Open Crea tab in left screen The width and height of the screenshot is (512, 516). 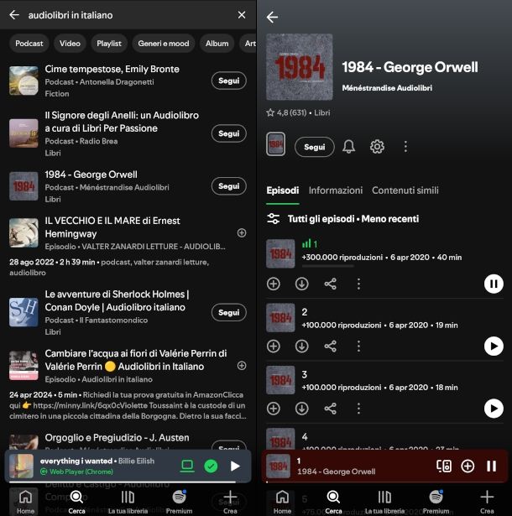tap(230, 502)
